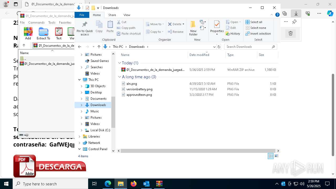Image resolution: width=336 pixels, height=189 pixels.
Task: Select Documents in navigation pane
Action: [x=98, y=99]
